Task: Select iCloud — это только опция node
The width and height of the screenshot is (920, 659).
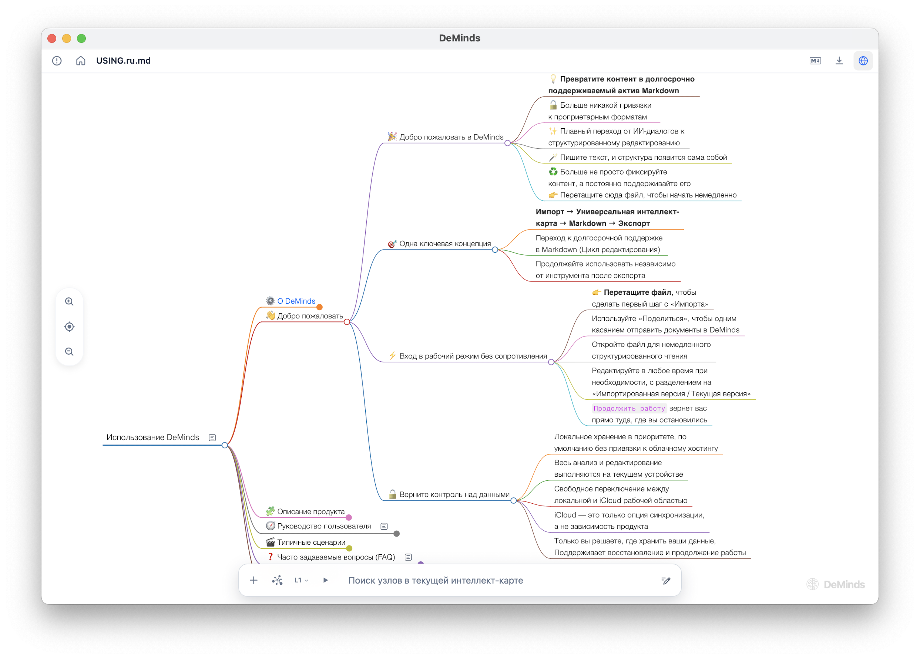Action: (629, 521)
